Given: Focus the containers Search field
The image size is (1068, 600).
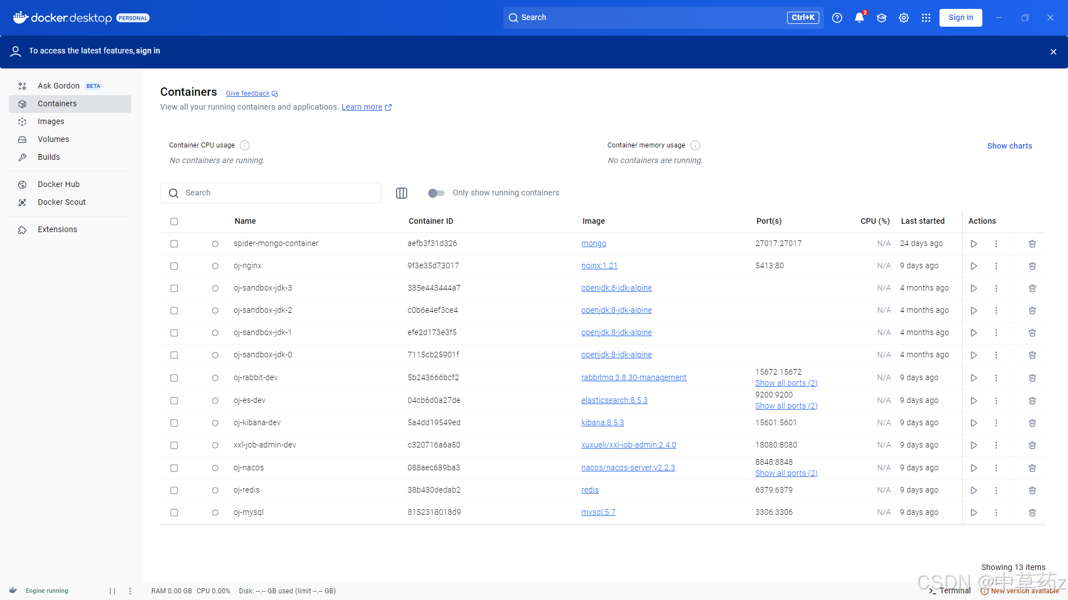Looking at the screenshot, I should [271, 193].
